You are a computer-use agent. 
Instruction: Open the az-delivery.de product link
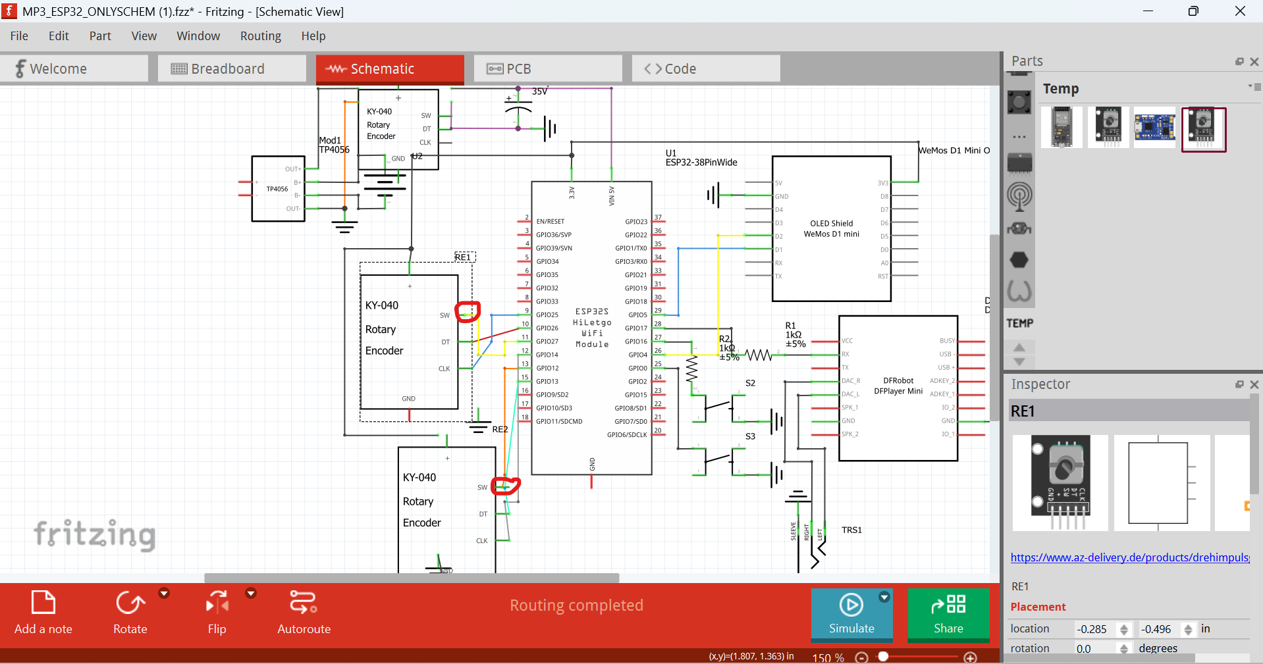pos(1130,557)
